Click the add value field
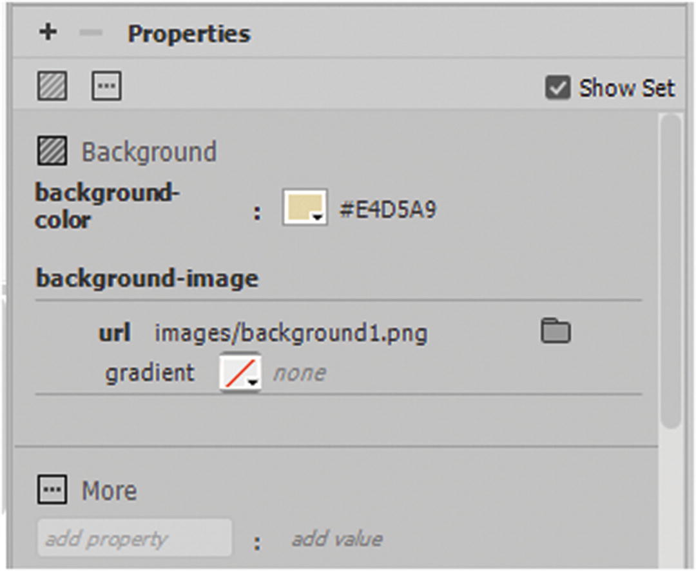The image size is (696, 571). coord(337,538)
